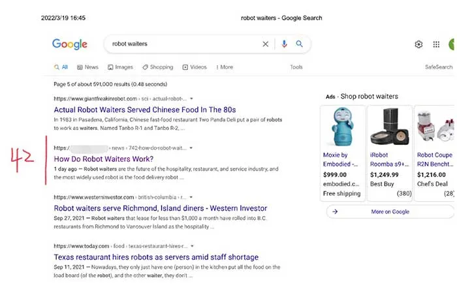
Task: Open settings gear icon
Action: (x=418, y=44)
